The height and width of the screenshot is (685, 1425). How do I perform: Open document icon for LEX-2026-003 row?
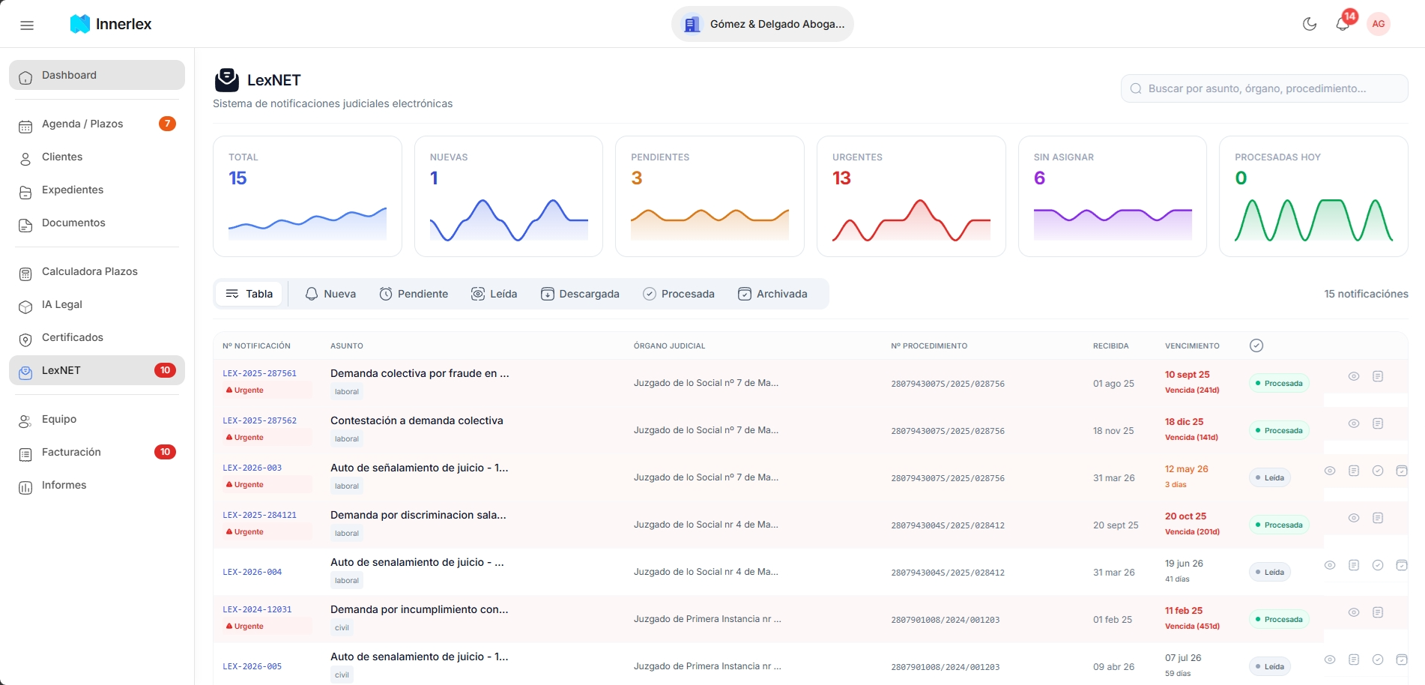click(1354, 471)
